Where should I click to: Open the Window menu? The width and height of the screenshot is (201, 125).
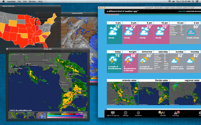click(32, 1)
